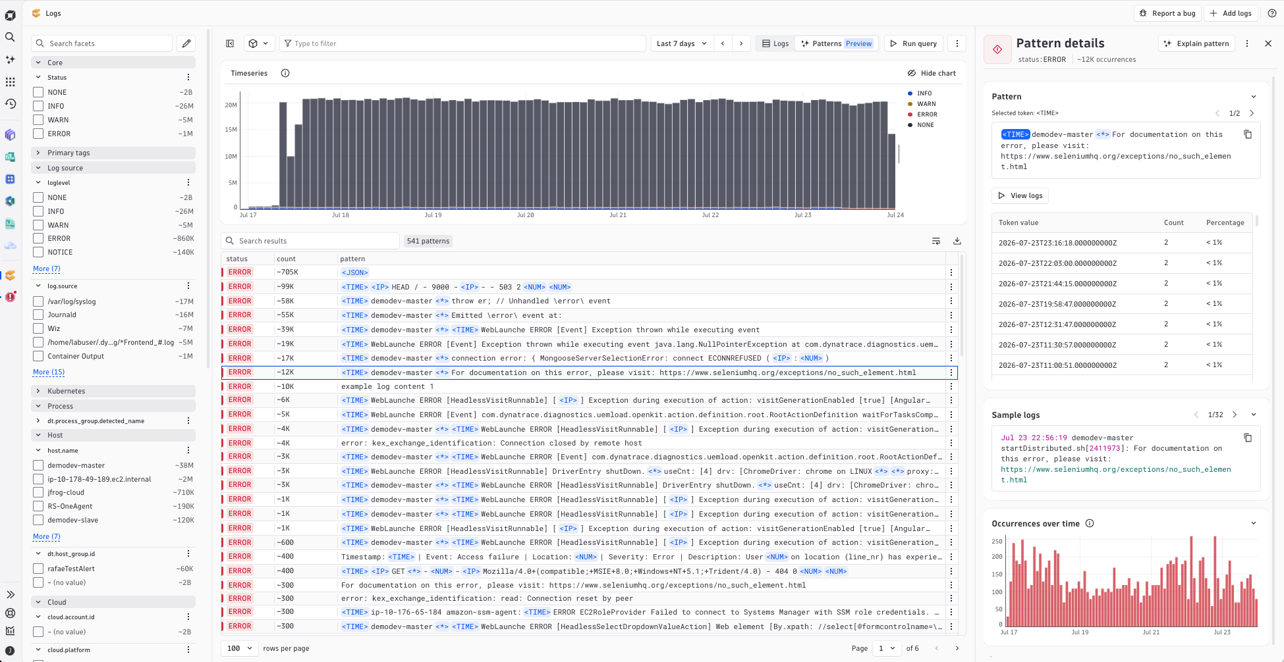
Task: Check the Journald log source checkbox
Action: click(x=38, y=315)
